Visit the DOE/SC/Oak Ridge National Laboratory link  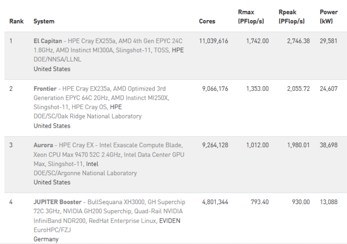coord(87,116)
